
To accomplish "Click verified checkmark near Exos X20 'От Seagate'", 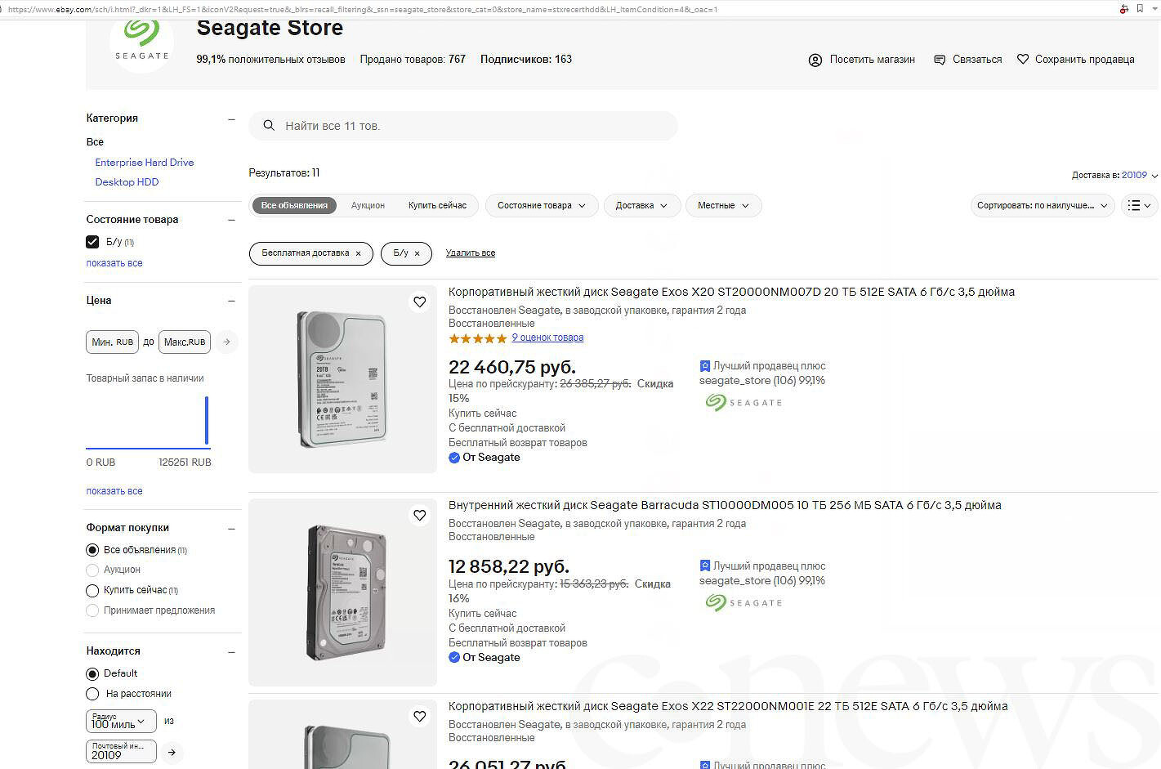I will coord(454,458).
